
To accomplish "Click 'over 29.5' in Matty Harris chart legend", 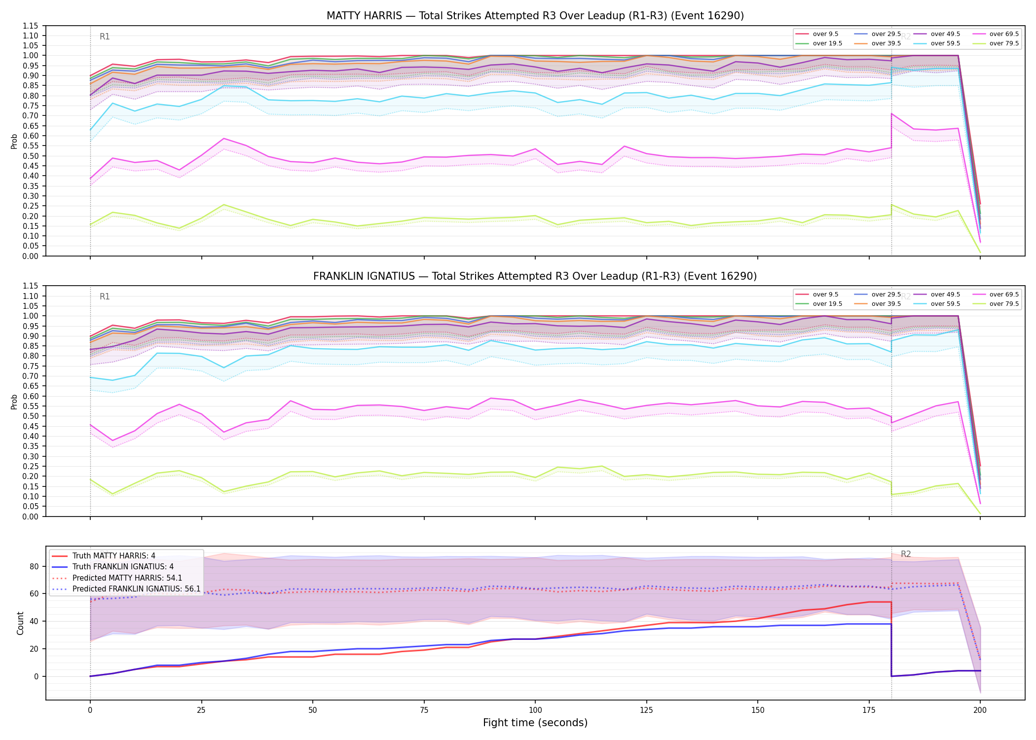I will tap(878, 34).
